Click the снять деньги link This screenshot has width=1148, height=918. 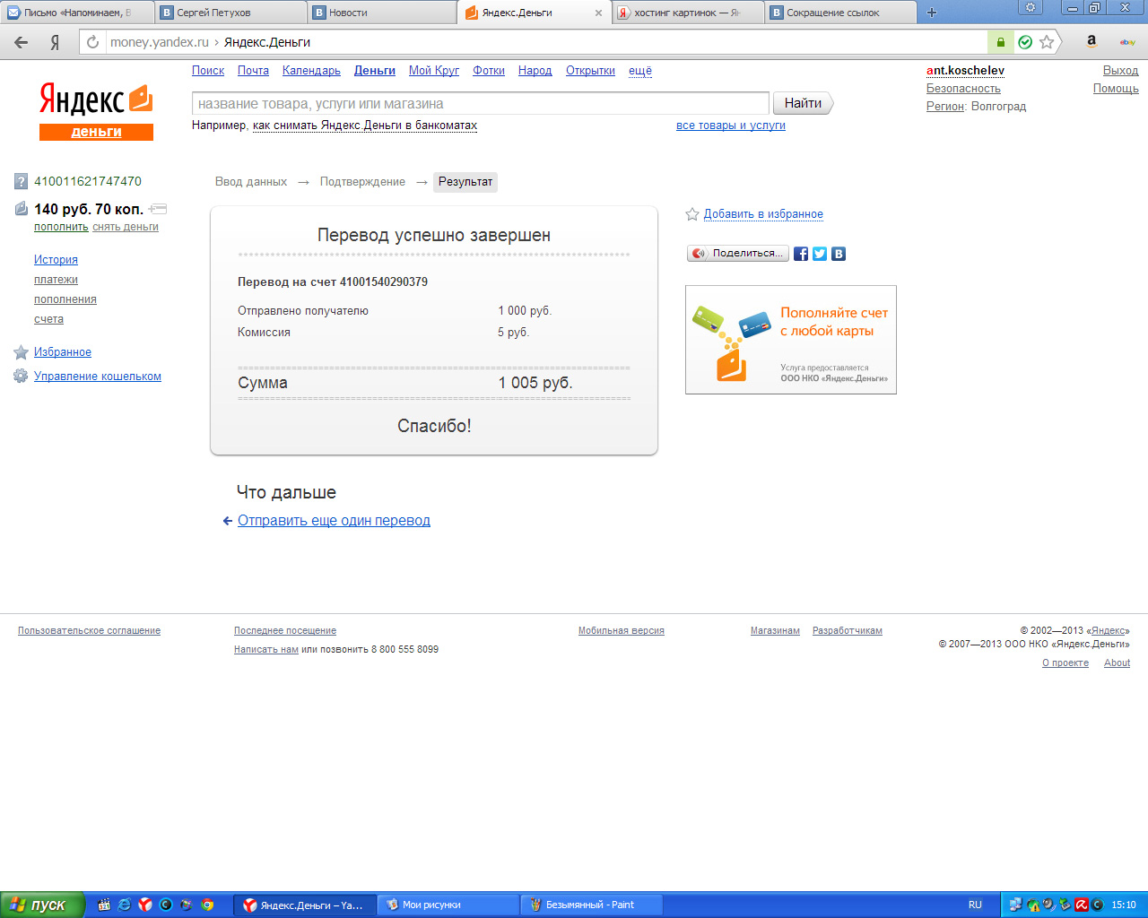[126, 227]
